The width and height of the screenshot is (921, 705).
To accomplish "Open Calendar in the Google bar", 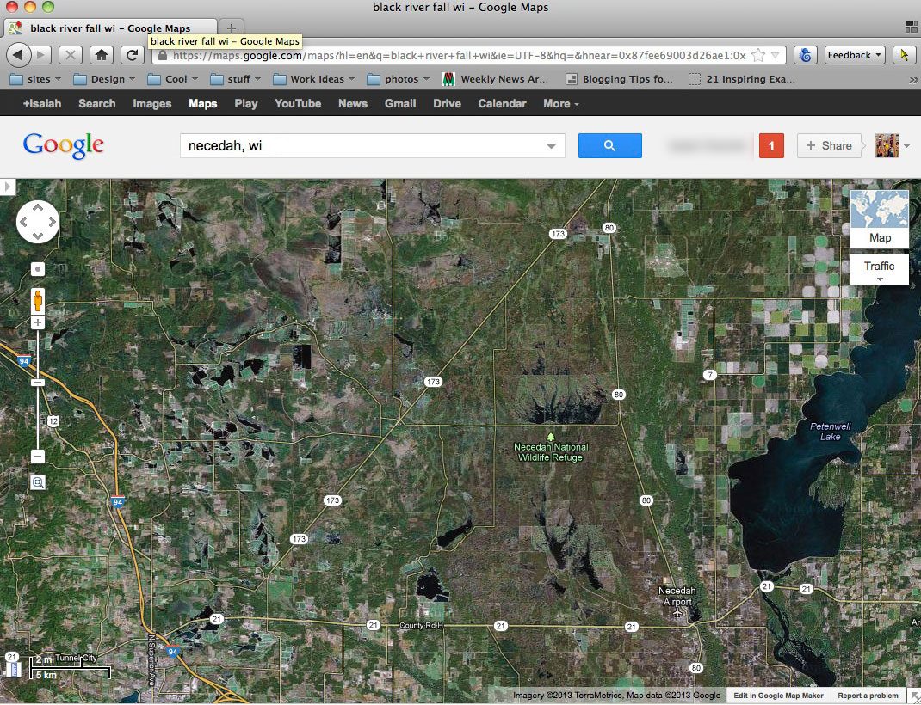I will tap(502, 104).
